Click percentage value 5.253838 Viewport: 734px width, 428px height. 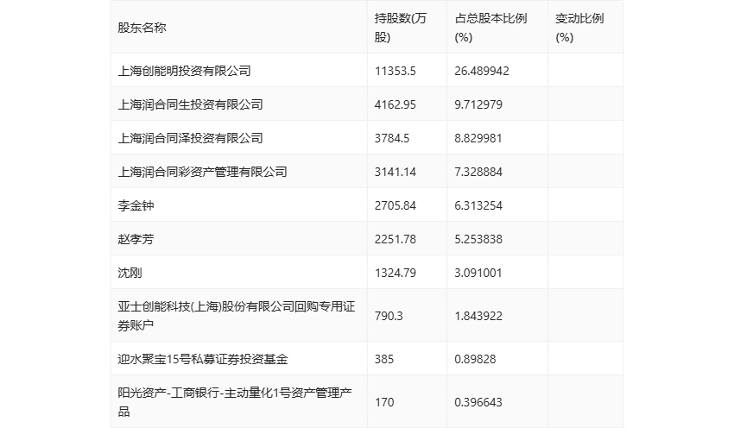478,239
